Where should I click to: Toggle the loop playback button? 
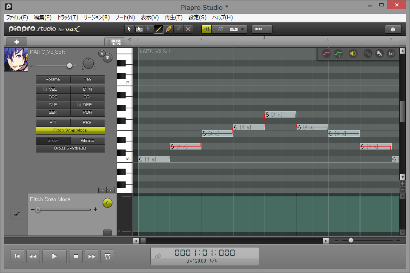tap(107, 256)
